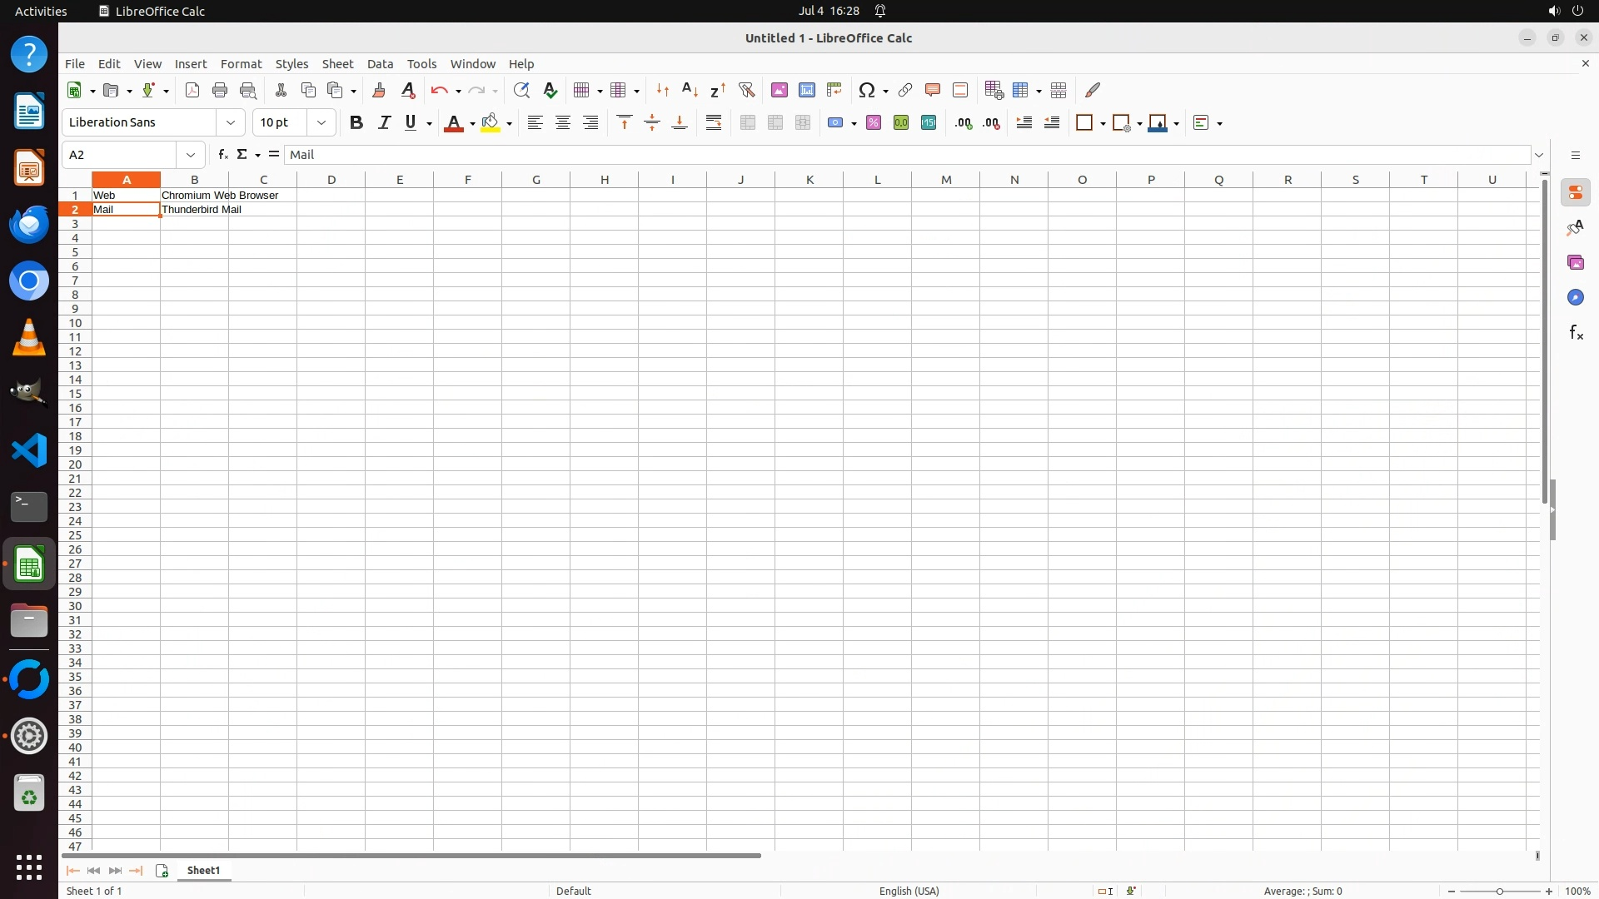Insert a chart with the toolbar icon

tap(806, 90)
